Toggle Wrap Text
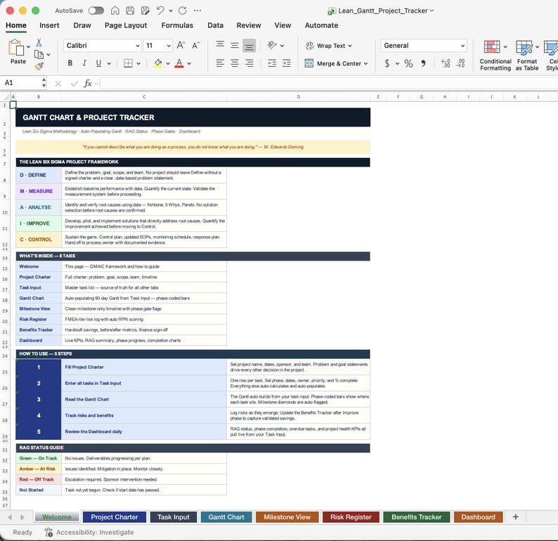Screen dimensions: 558x541 tap(329, 46)
